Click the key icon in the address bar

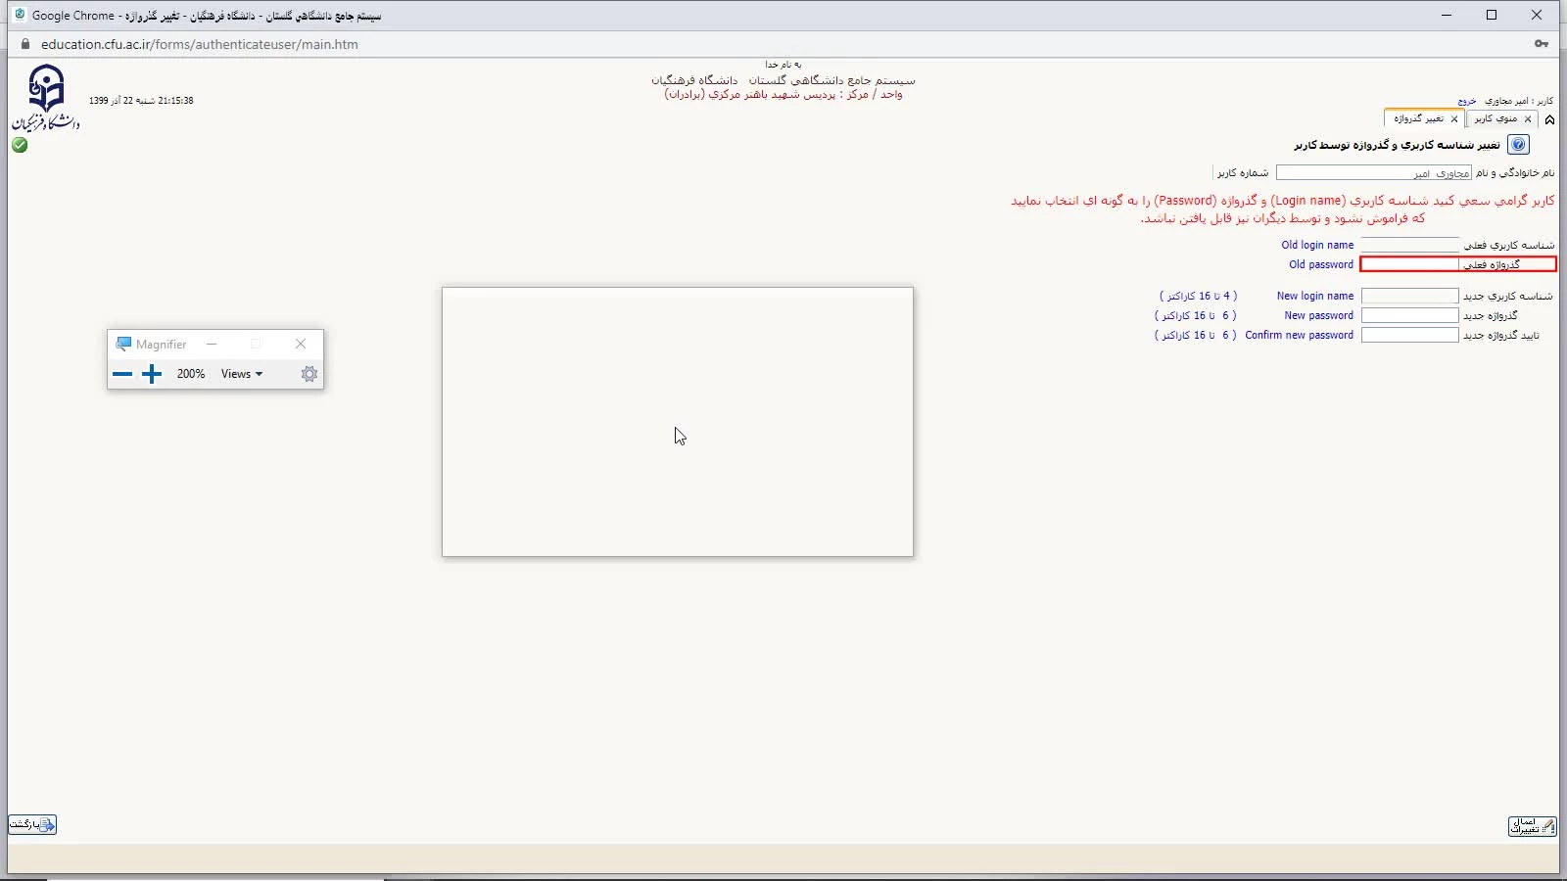point(1542,44)
